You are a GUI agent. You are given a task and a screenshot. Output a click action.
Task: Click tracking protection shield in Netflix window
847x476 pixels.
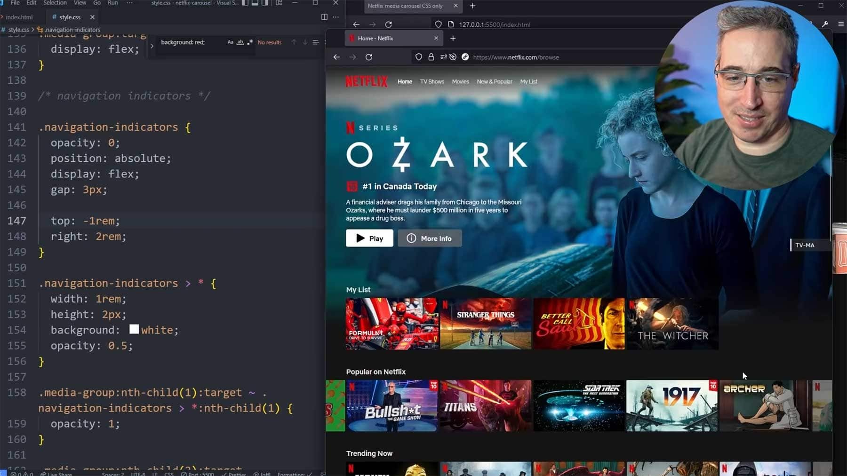tap(418, 57)
